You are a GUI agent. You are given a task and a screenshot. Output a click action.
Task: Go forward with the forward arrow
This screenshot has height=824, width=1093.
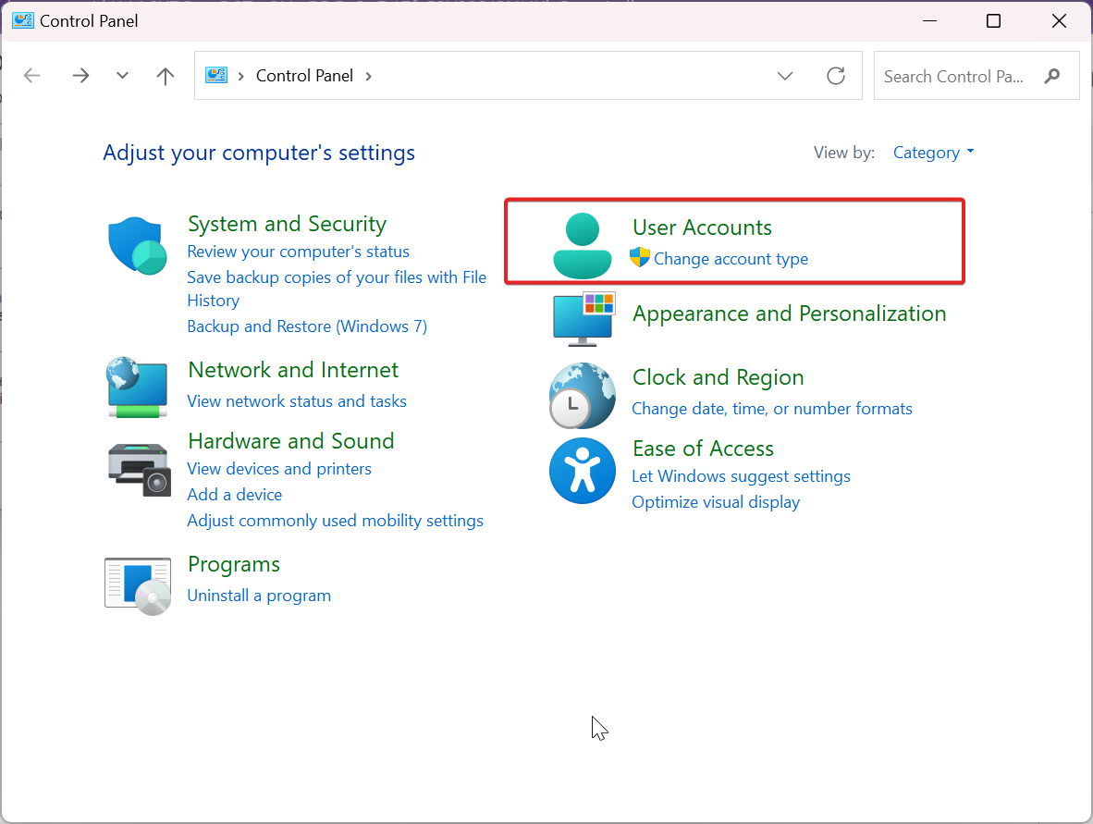click(80, 75)
